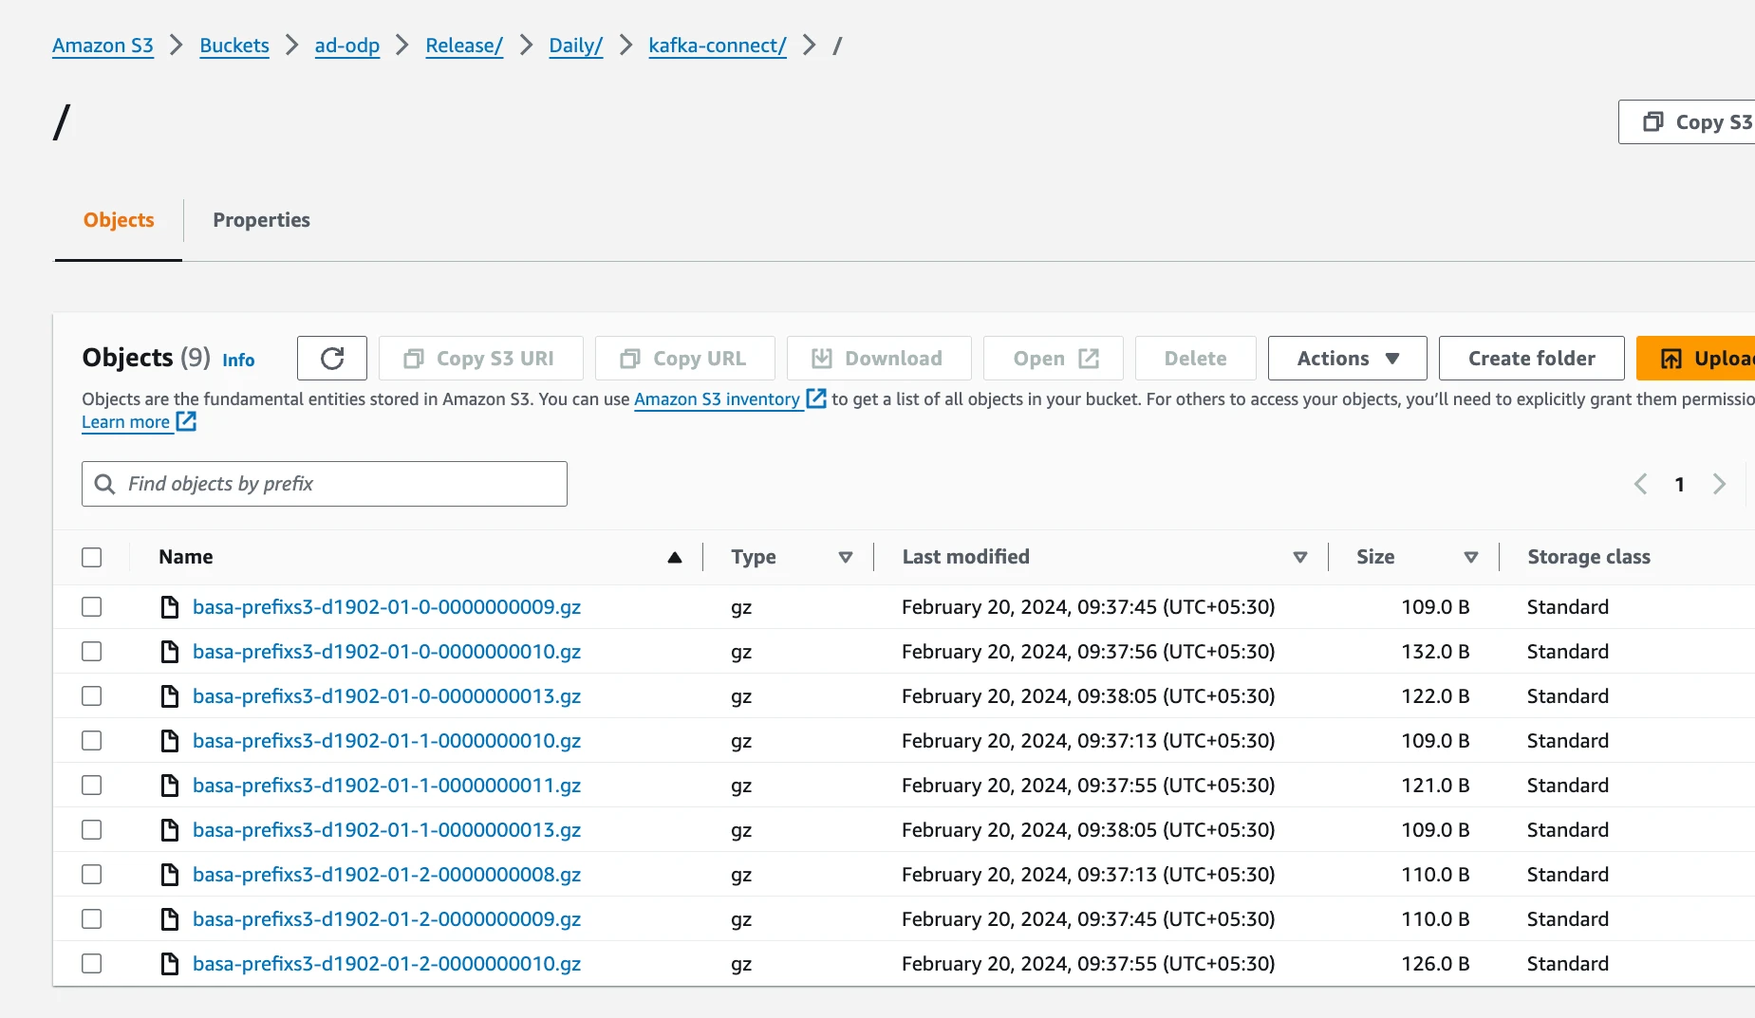Click the Copy S3 URI button in the page header
The height and width of the screenshot is (1018, 1755).
(1687, 122)
